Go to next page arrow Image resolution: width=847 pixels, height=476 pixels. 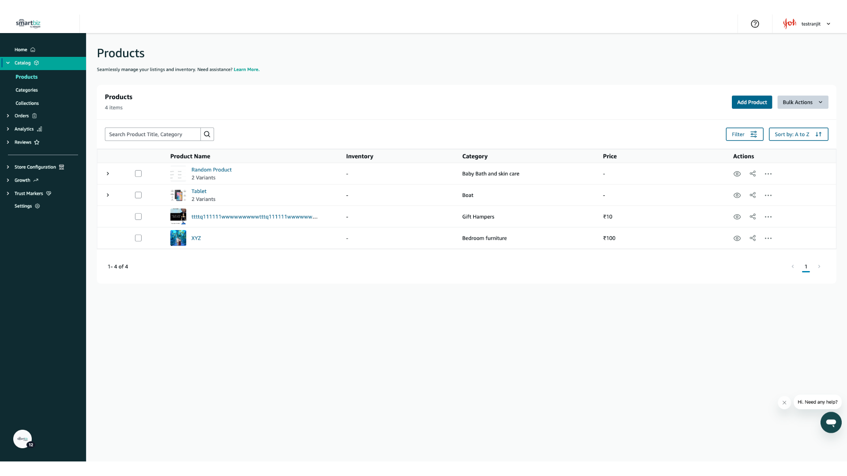(x=819, y=267)
